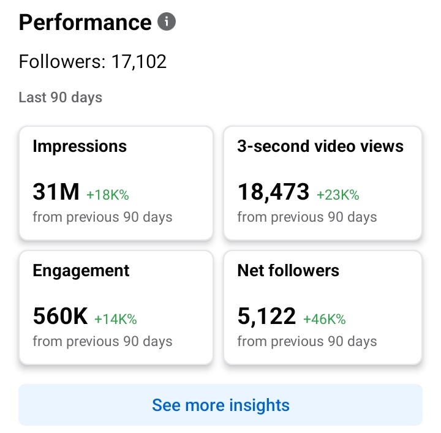Select the 5,122 net followers value
This screenshot has height=433, width=441.
coord(266,317)
